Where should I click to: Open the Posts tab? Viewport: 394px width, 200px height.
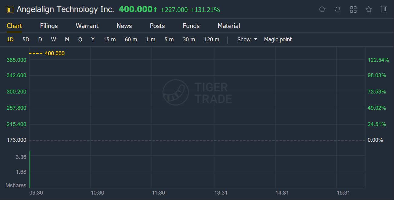[157, 26]
